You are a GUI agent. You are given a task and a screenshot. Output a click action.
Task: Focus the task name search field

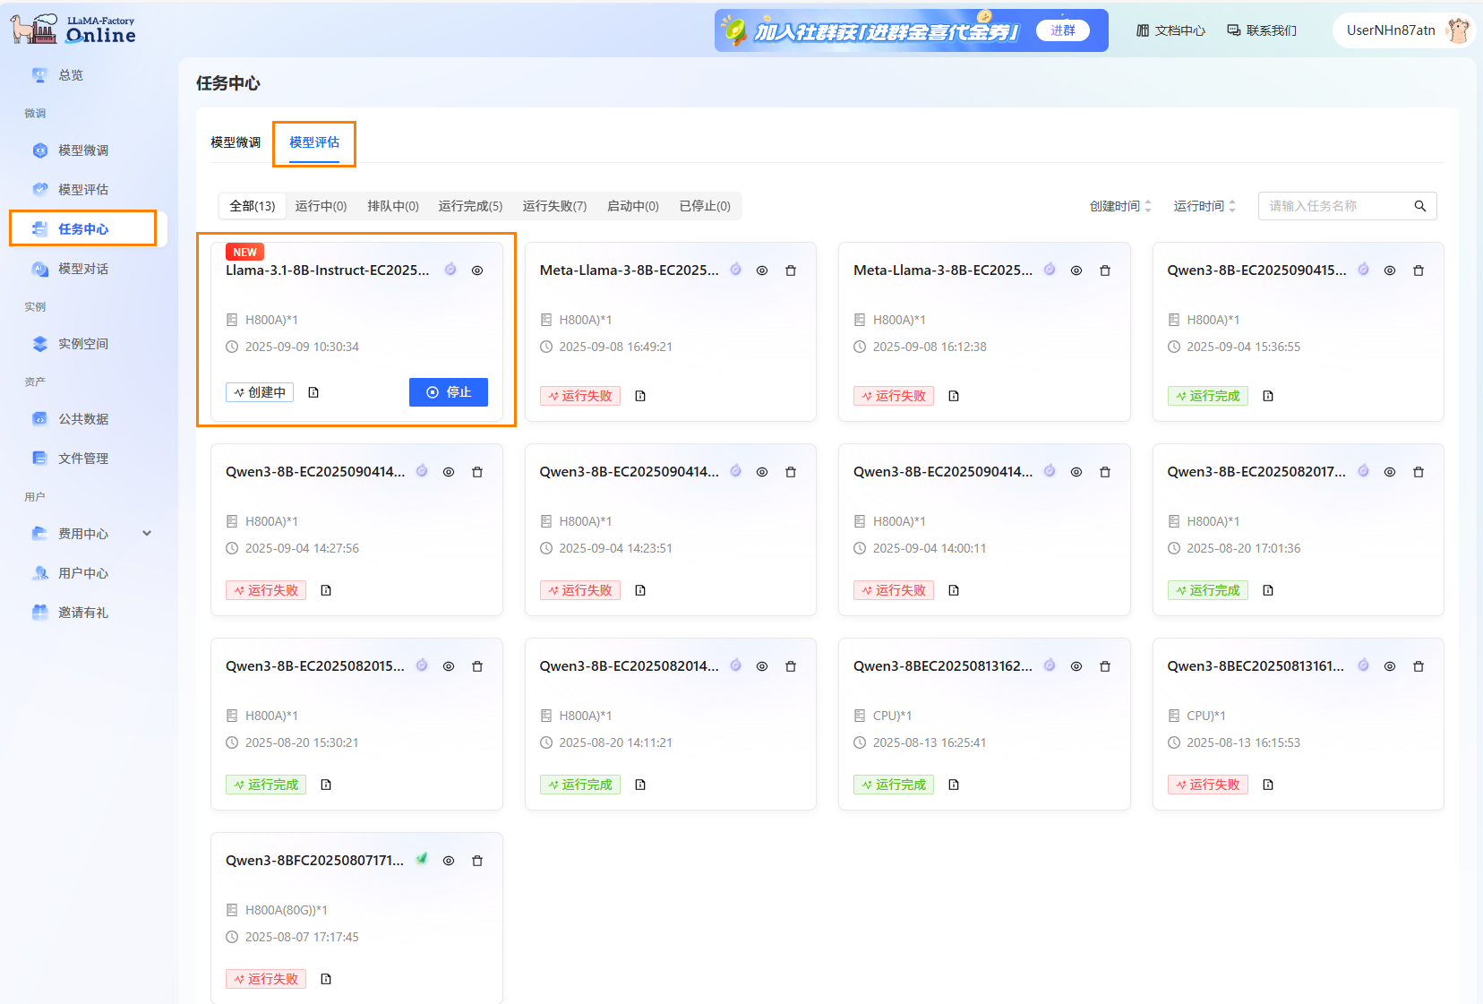[x=1334, y=206]
